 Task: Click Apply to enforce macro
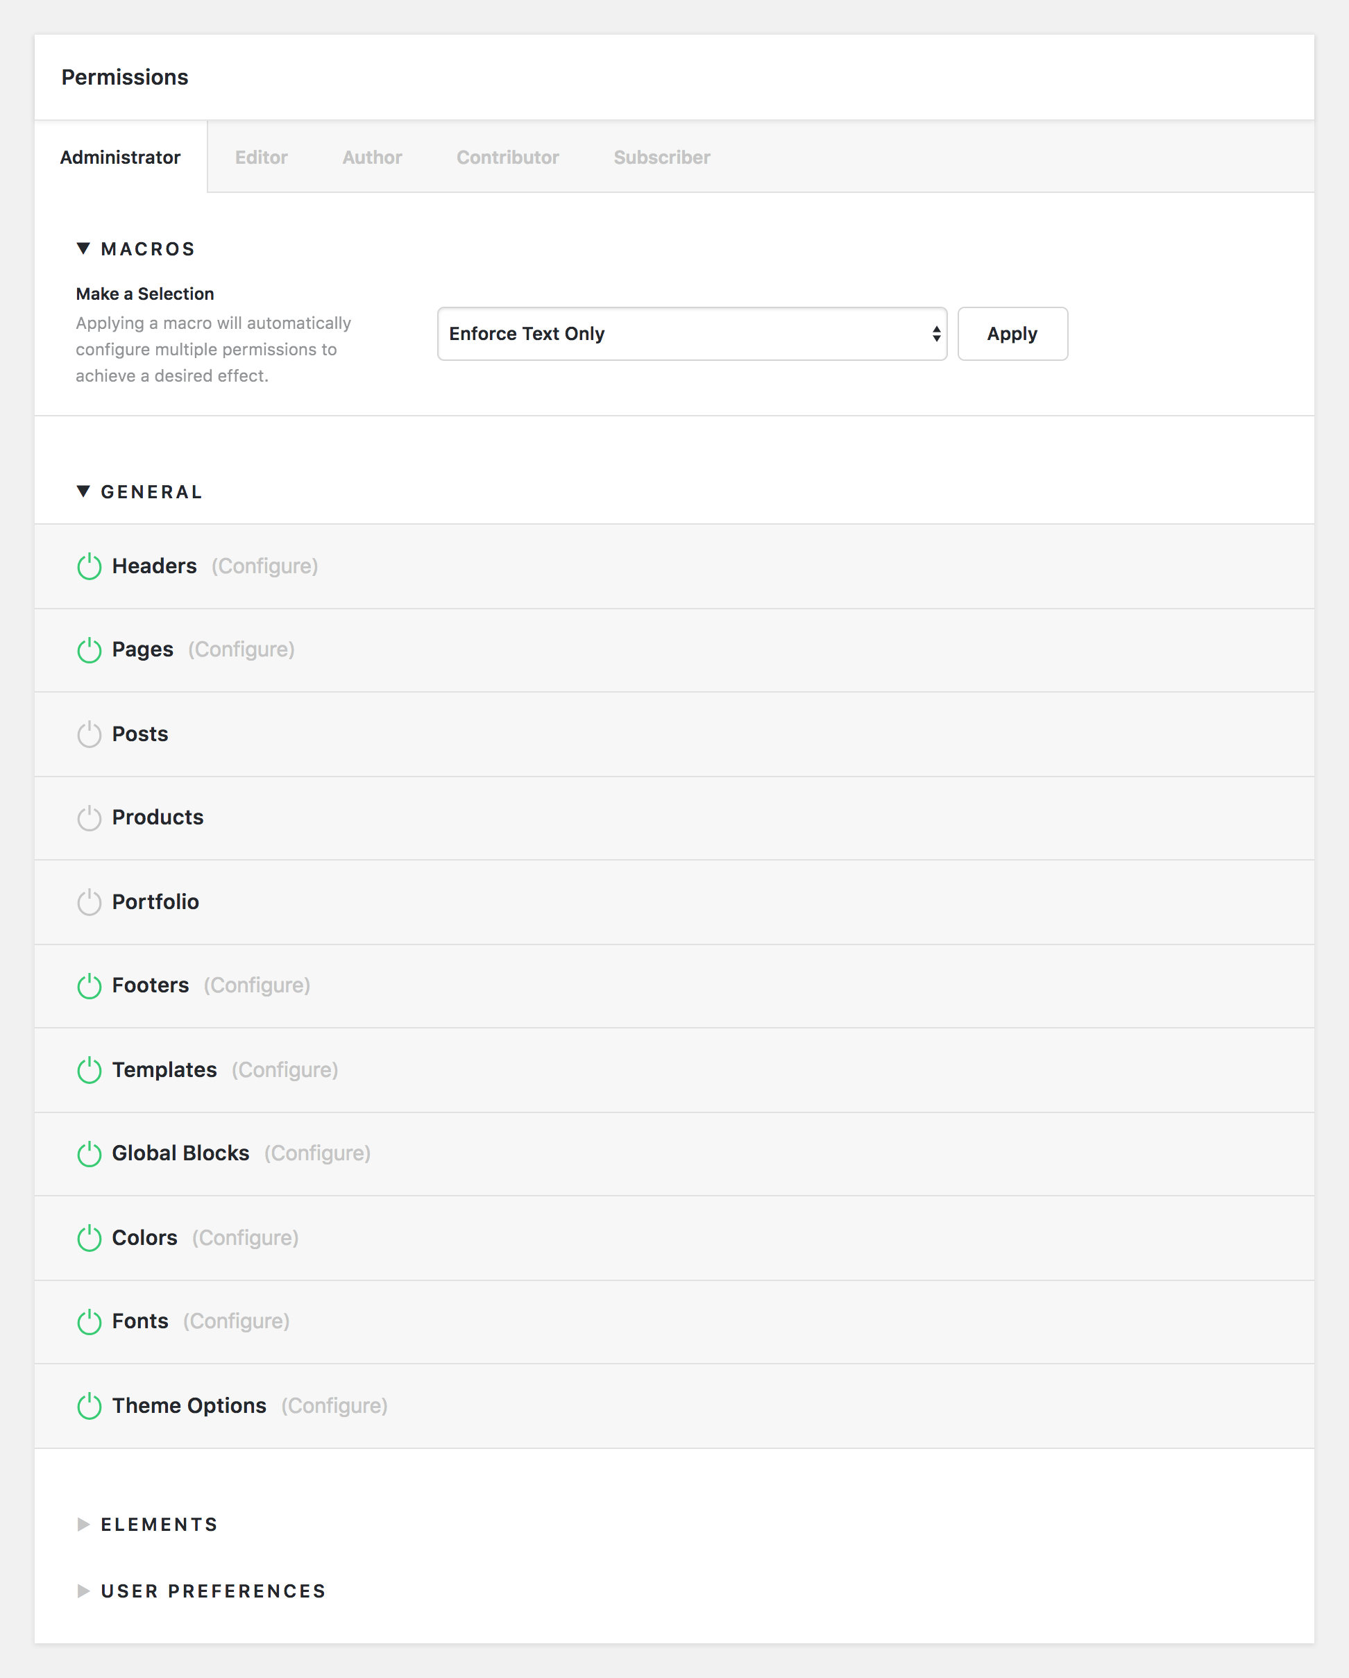tap(1013, 333)
